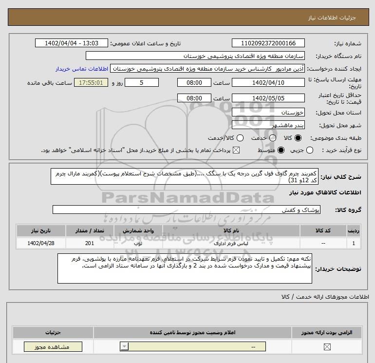Click the general need description box
Image resolution: width=375 pixels, height=363 pixels.
coord(185,176)
